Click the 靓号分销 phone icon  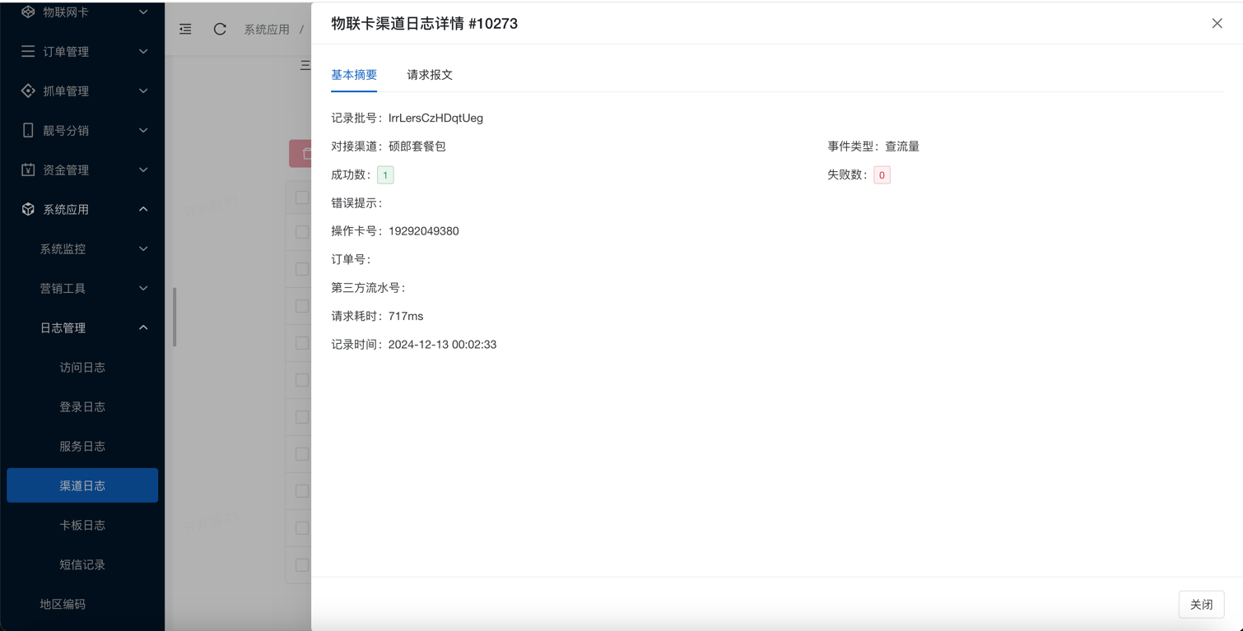click(x=28, y=130)
